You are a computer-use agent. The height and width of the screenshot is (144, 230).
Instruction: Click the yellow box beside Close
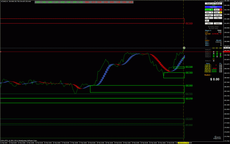tap(220, 13)
